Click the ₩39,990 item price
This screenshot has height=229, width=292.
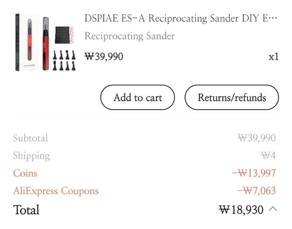click(104, 57)
